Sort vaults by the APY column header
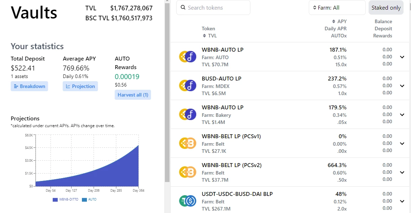Screen dimensions: 411x213 coord(342,21)
